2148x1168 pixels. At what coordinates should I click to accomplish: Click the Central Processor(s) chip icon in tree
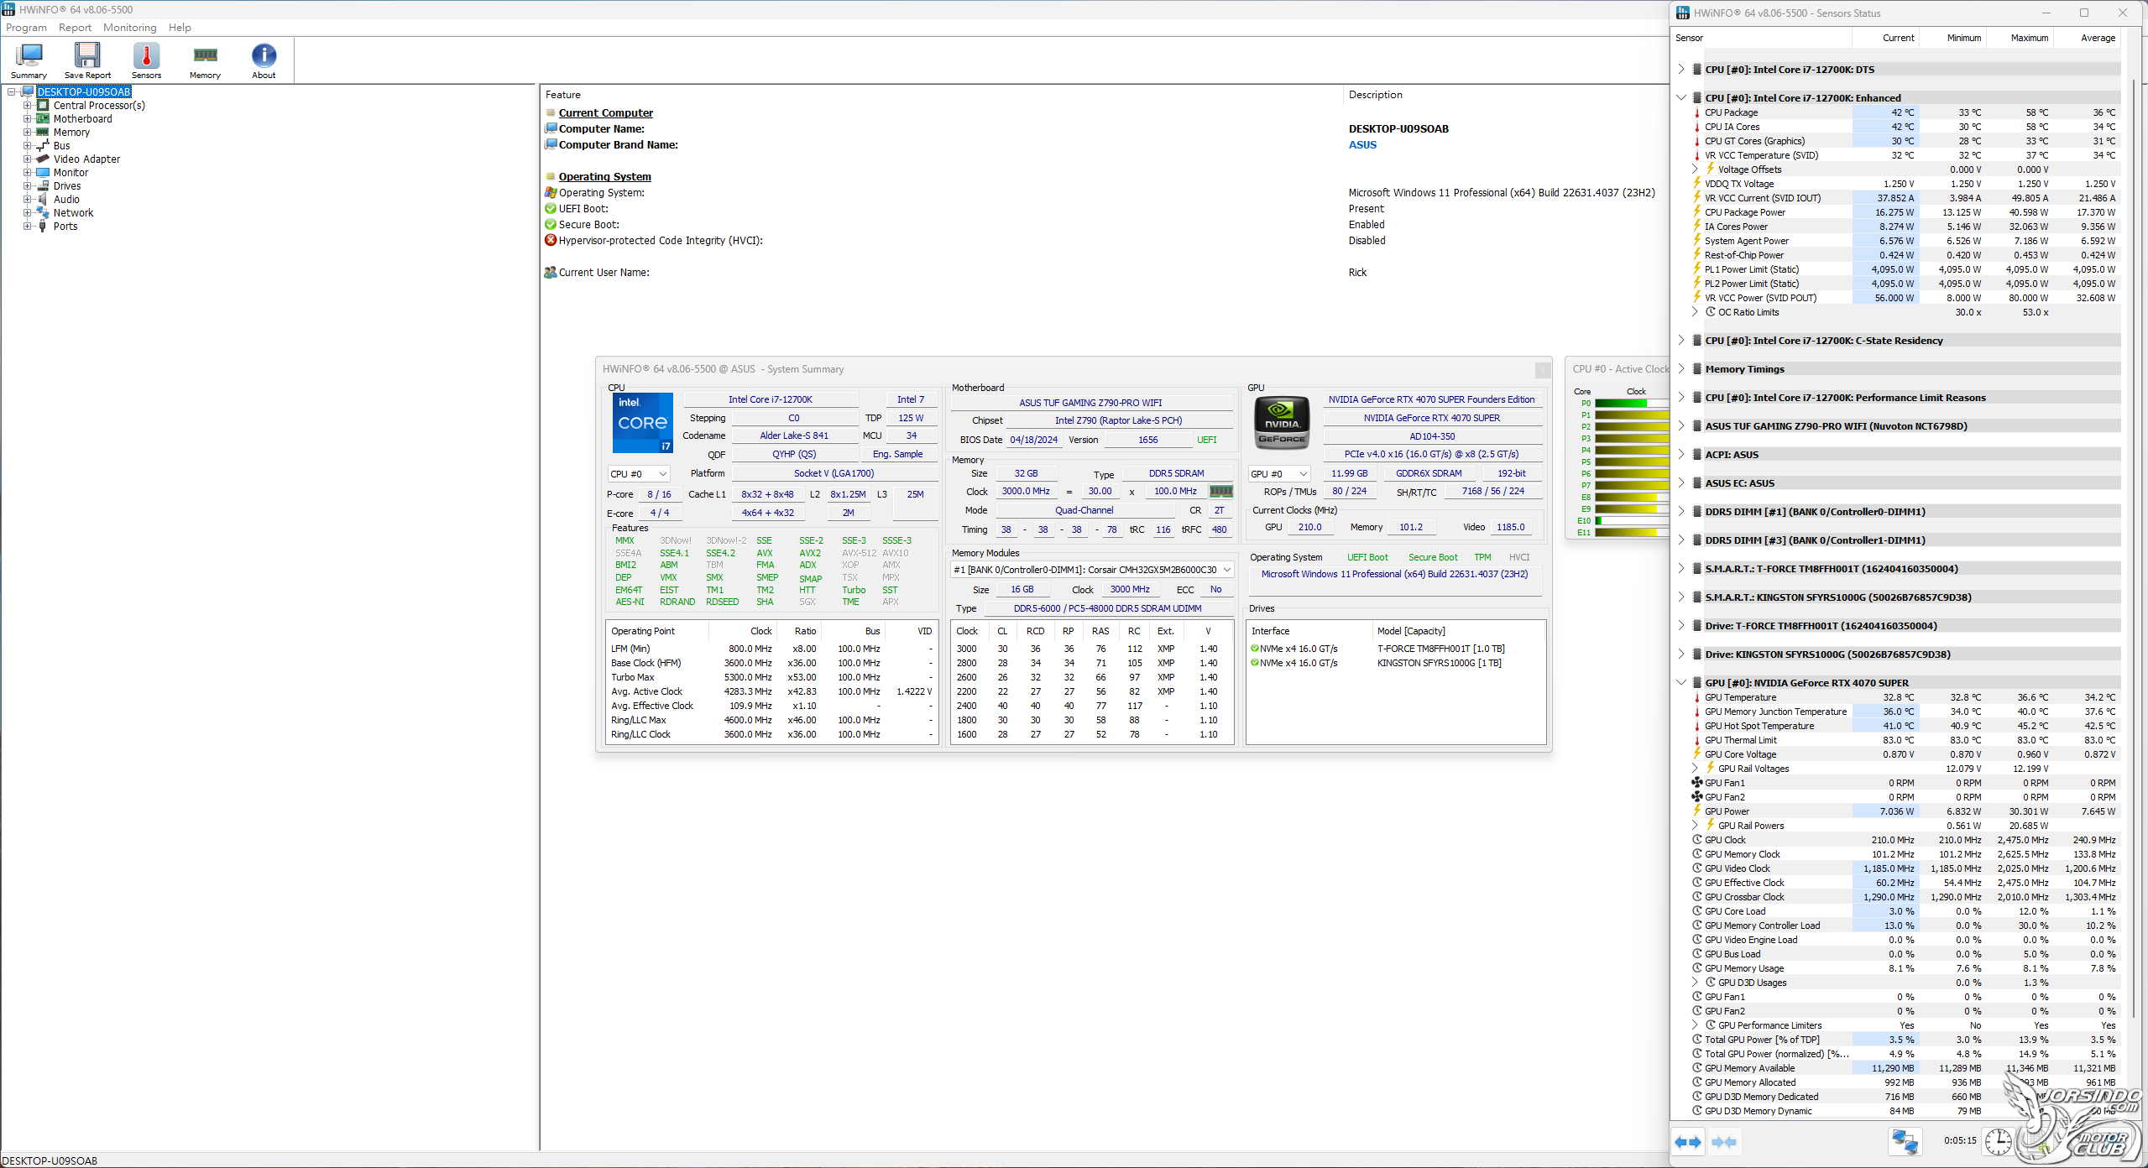[x=43, y=106]
